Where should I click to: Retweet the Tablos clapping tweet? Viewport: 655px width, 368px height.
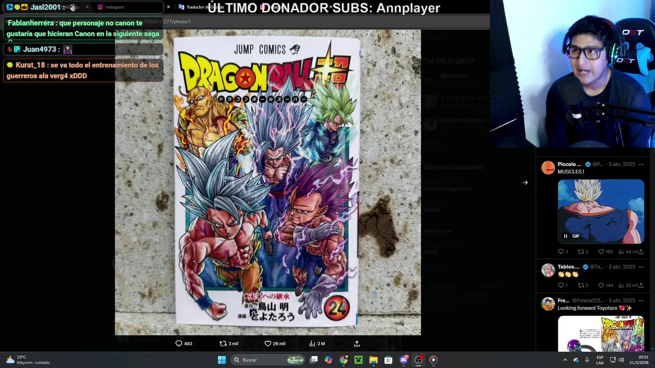[583, 285]
